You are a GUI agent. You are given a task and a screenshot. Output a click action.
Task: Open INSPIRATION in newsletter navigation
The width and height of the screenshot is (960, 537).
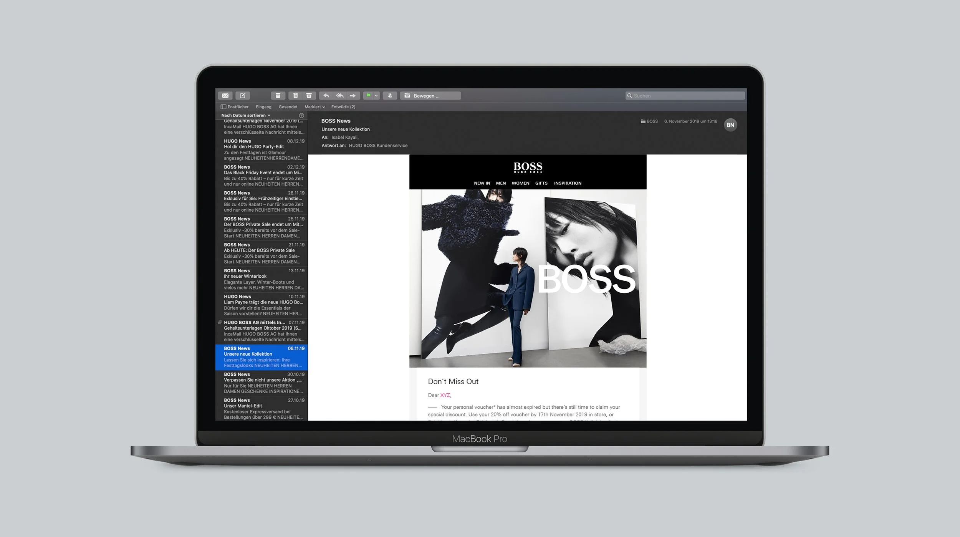568,183
